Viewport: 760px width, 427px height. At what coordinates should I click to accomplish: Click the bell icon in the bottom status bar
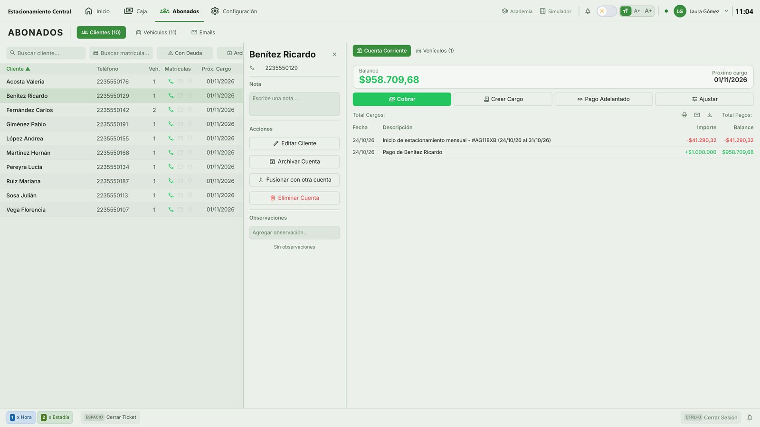tap(750, 418)
